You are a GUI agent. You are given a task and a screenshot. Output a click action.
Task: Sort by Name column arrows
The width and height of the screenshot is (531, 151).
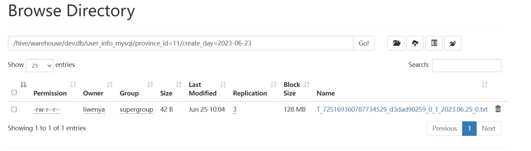[x=485, y=84]
